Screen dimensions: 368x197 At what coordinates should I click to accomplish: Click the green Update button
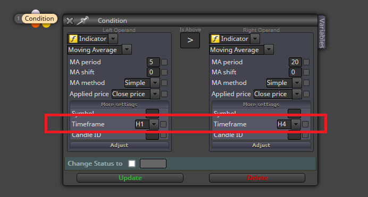click(130, 178)
